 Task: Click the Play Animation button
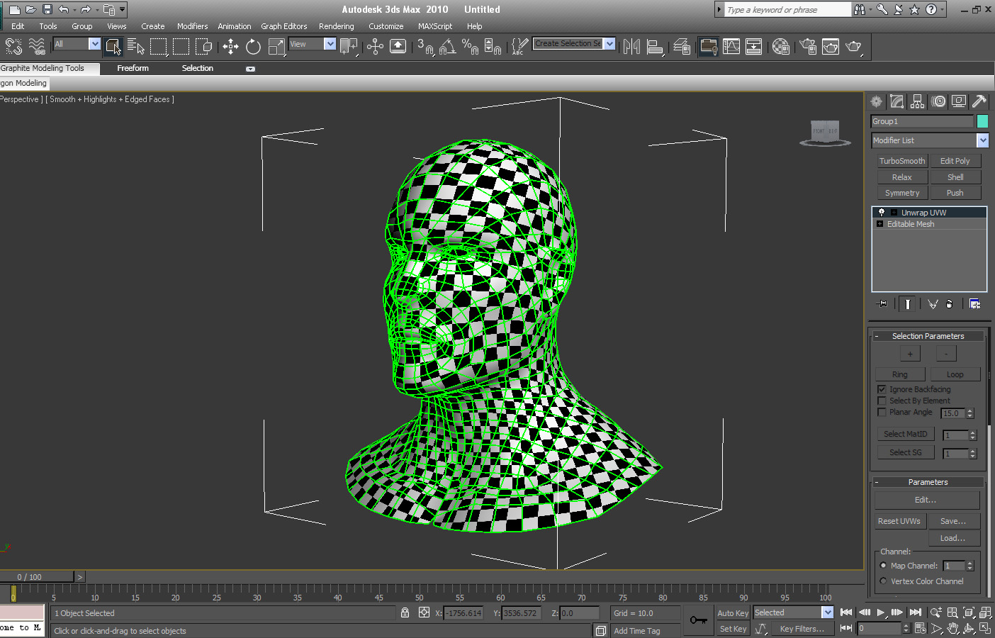880,612
